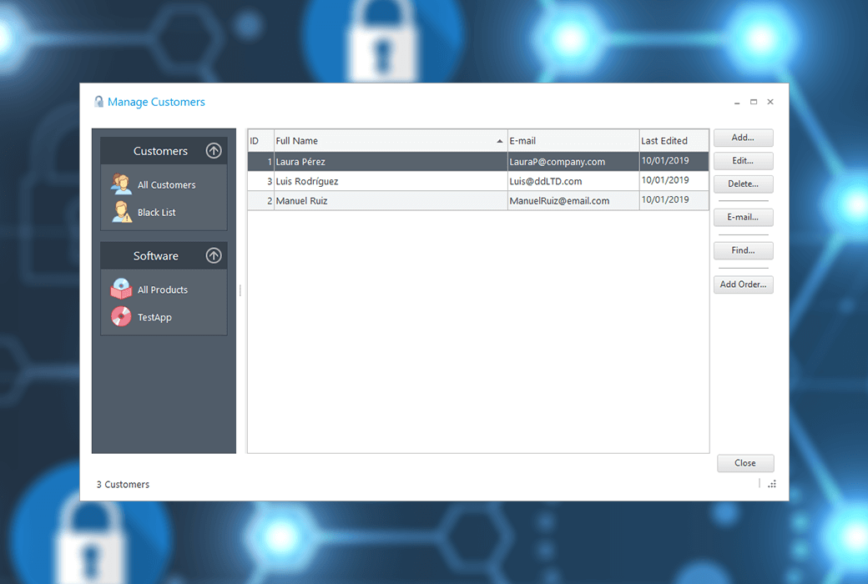Click the sort arrow on Full Name header

coord(499,140)
